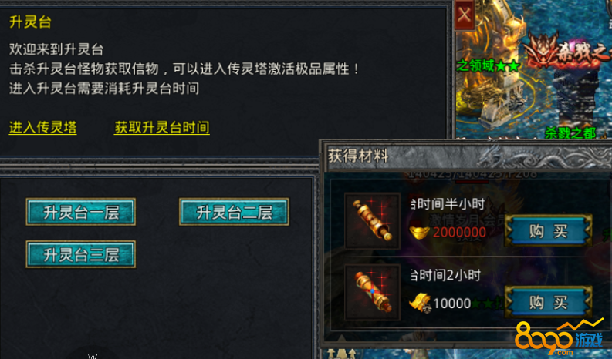Click the 2-hour time scroll item icon
This screenshot has height=359, width=612.
(372, 292)
